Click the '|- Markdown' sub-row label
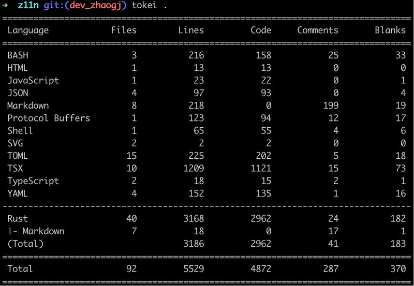The image size is (414, 286). (36, 231)
